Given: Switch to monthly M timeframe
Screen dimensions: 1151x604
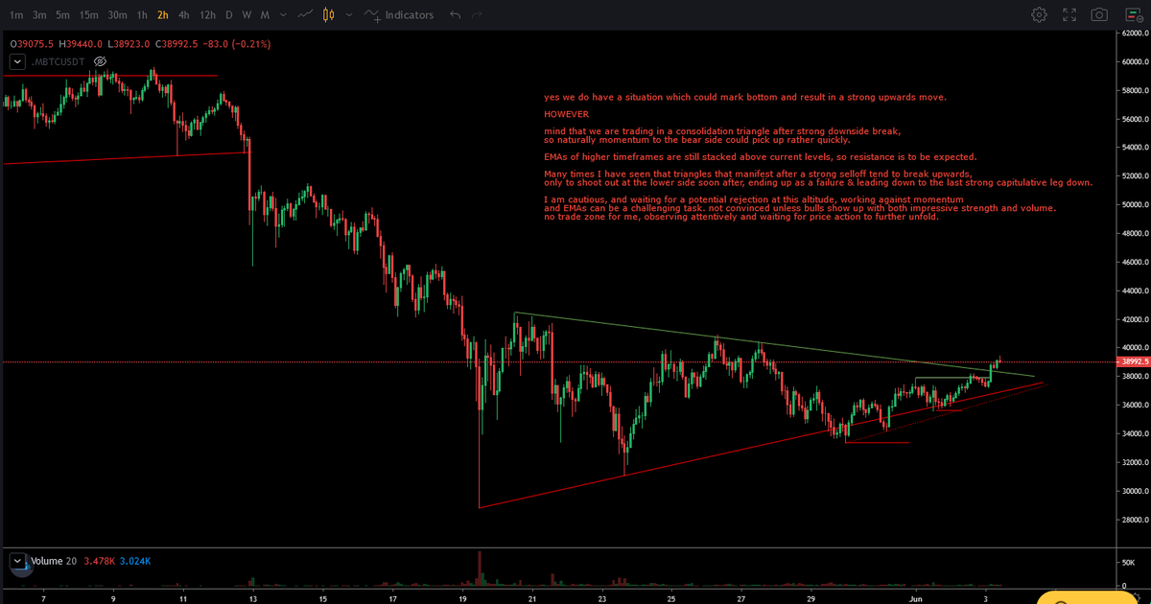Looking at the screenshot, I should coord(265,14).
